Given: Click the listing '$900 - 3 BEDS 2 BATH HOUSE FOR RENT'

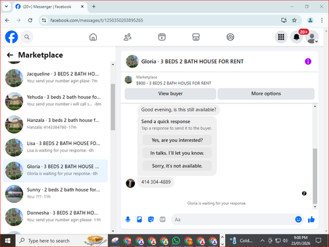Looking at the screenshot, I should (174, 83).
